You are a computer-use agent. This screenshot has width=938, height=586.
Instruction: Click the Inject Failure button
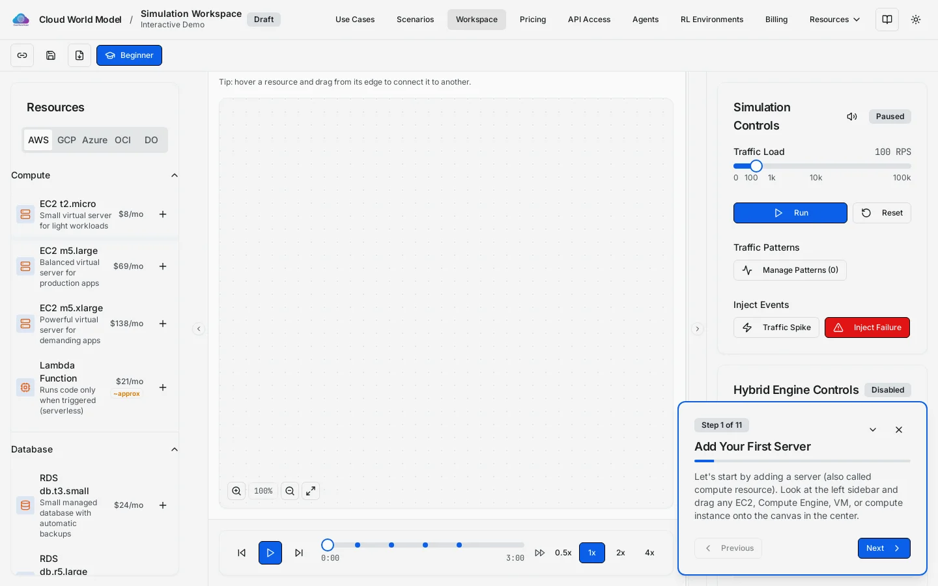pos(867,328)
